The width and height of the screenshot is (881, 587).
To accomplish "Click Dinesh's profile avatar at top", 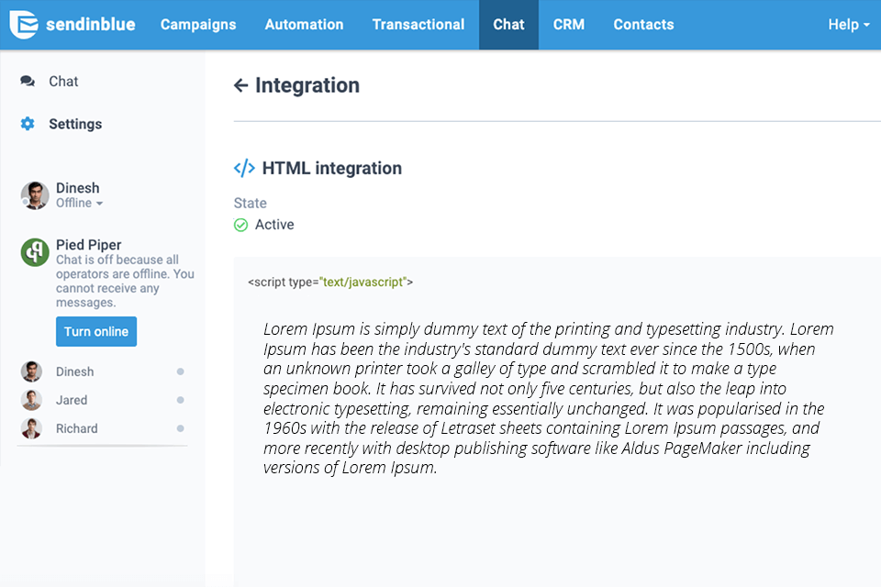I will 35,195.
